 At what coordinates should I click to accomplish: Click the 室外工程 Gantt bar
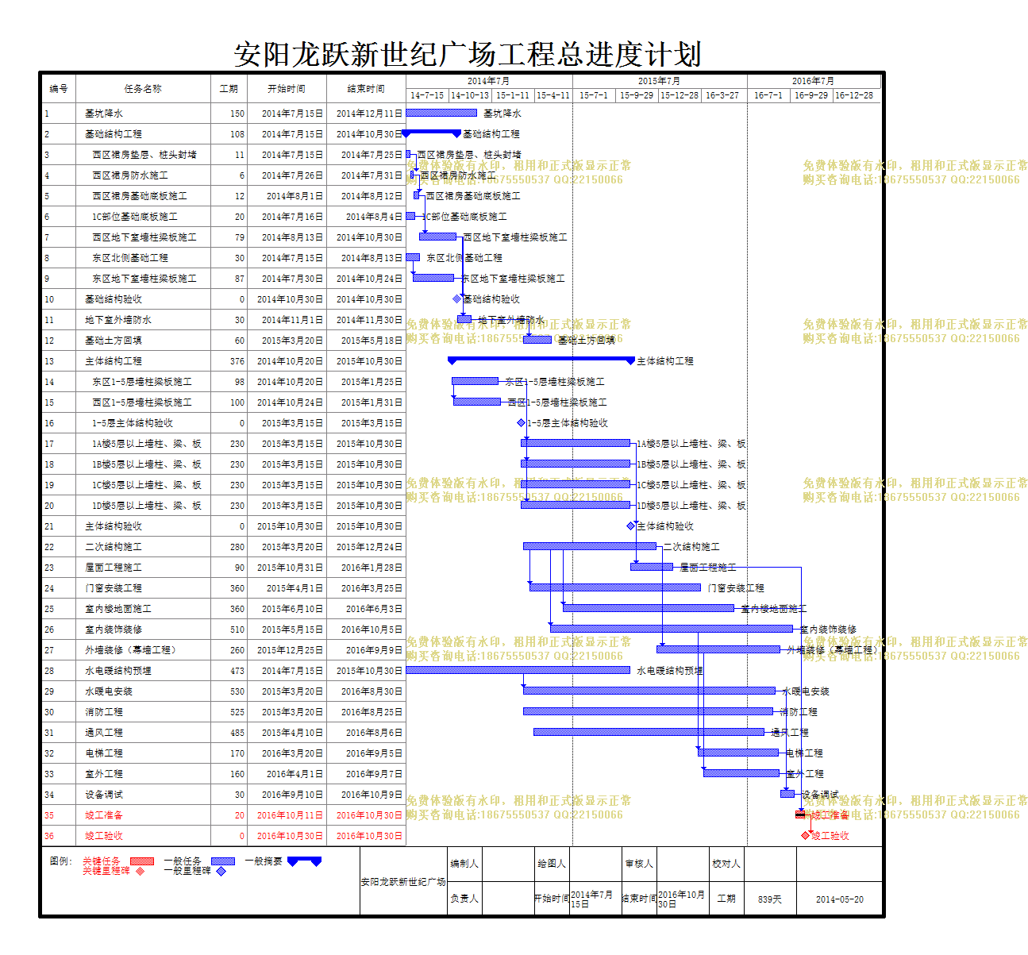tap(741, 773)
